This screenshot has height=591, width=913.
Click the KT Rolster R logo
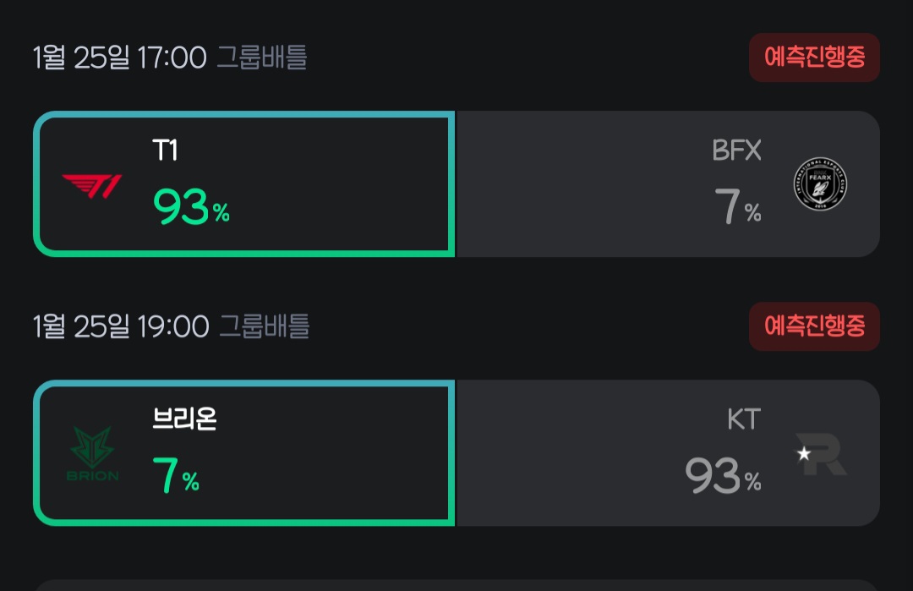(823, 454)
